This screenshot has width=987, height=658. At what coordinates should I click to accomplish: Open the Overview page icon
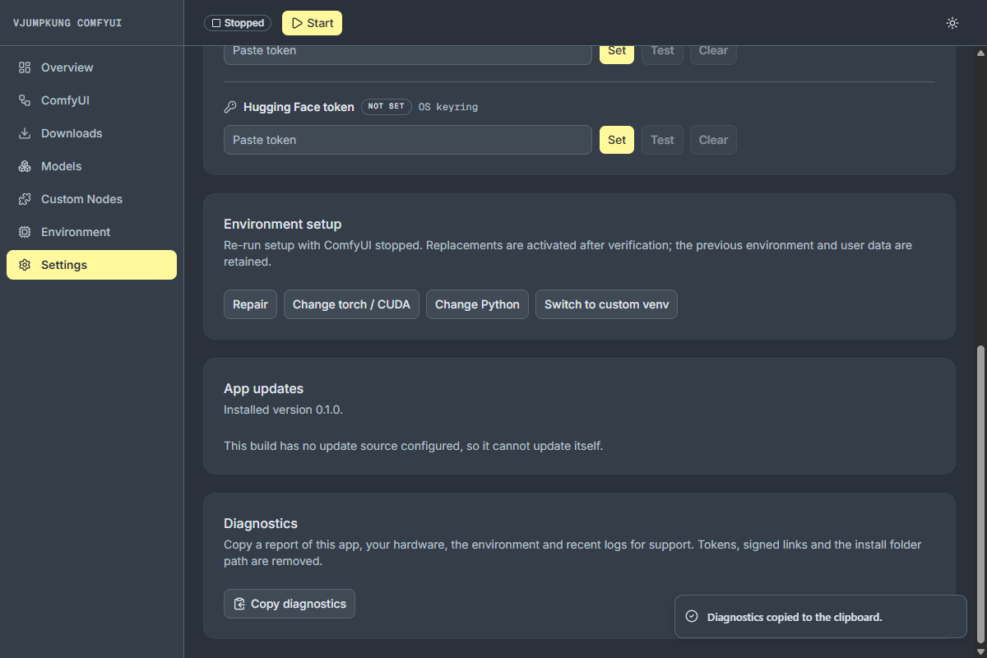point(25,67)
